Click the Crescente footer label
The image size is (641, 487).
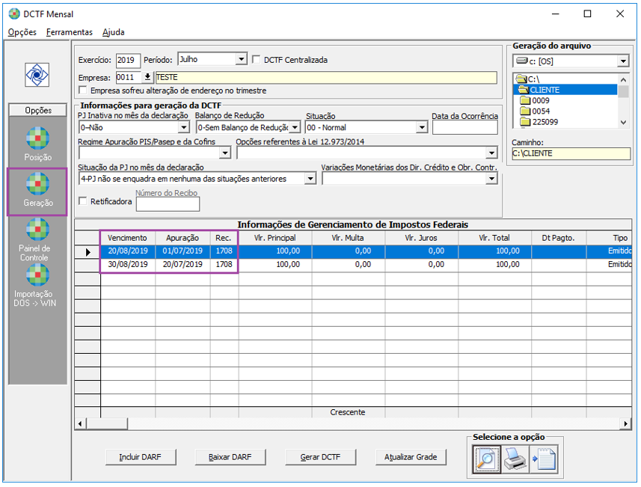(348, 412)
